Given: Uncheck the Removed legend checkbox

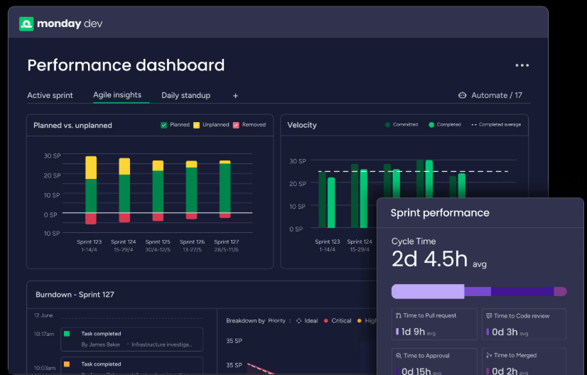Looking at the screenshot, I should pos(237,125).
